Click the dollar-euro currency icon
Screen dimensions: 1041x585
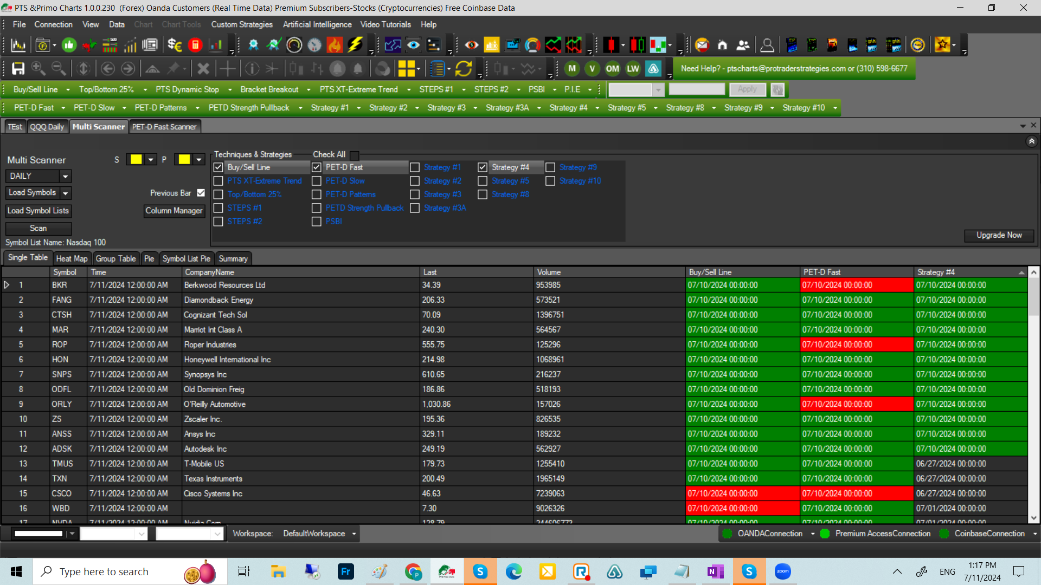pos(175,45)
